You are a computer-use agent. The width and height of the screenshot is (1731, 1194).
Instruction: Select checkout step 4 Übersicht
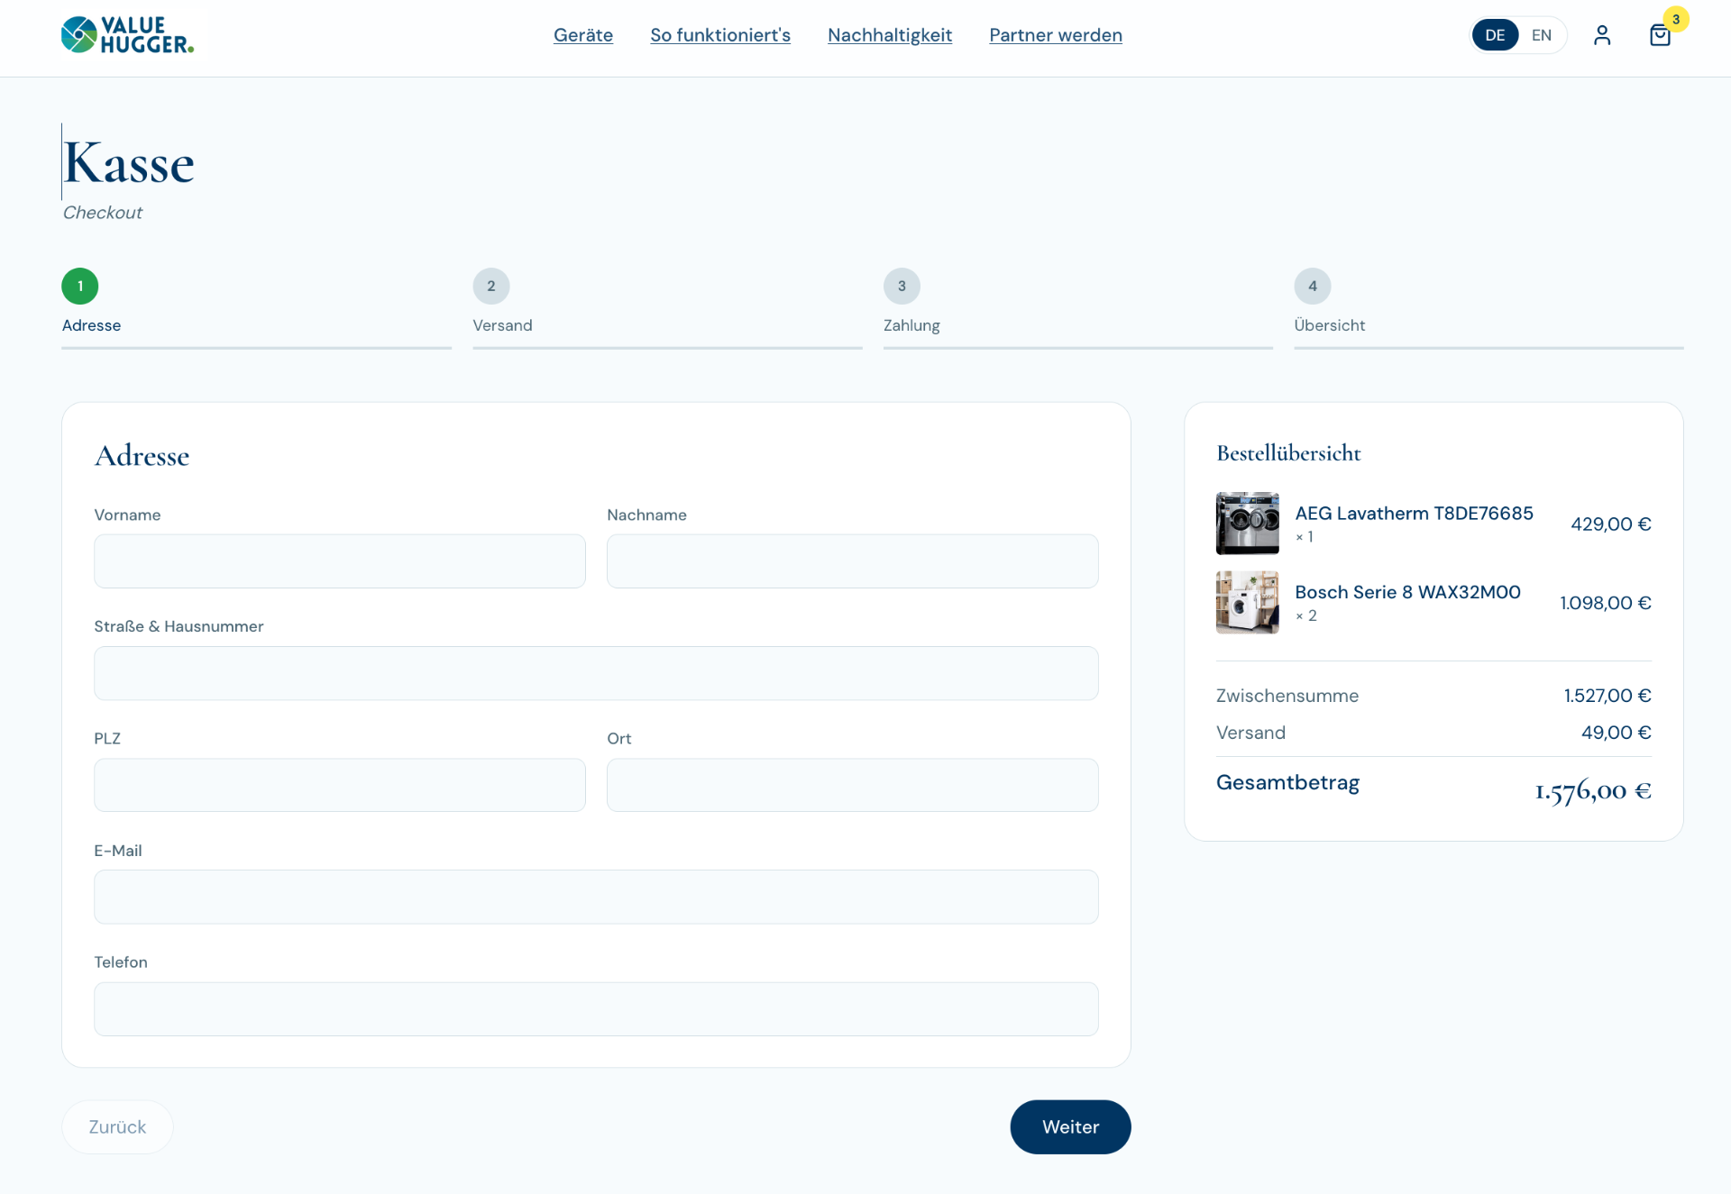1488,307
